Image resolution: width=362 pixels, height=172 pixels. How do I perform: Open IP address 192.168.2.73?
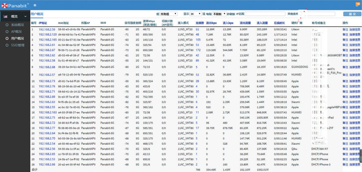(x=47, y=81)
